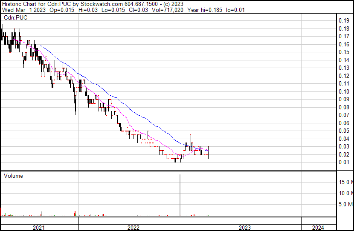Screen dimensions: 354x231
Task: Click the 0.07 price axis label
Action: [x=344, y=115]
